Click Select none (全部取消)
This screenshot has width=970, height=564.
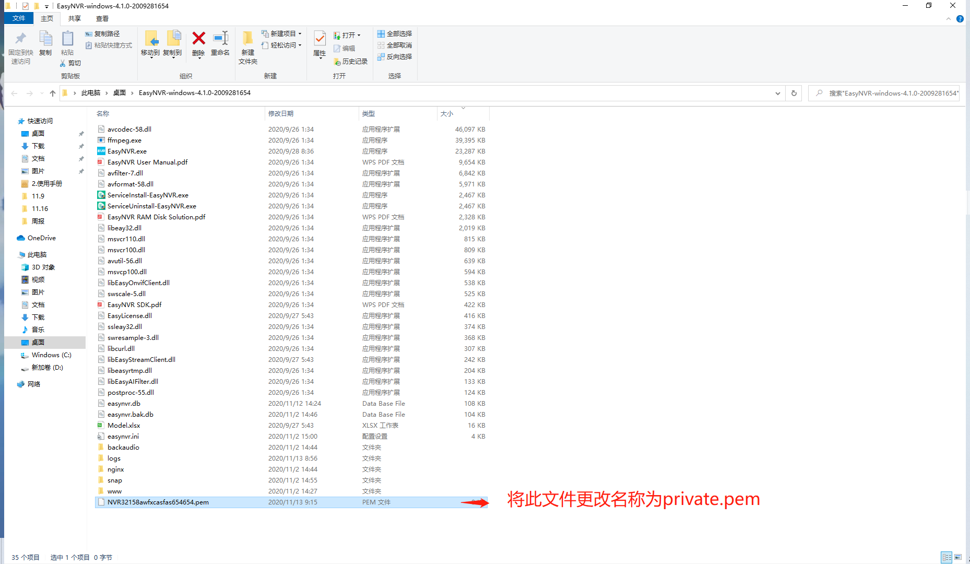coord(395,45)
